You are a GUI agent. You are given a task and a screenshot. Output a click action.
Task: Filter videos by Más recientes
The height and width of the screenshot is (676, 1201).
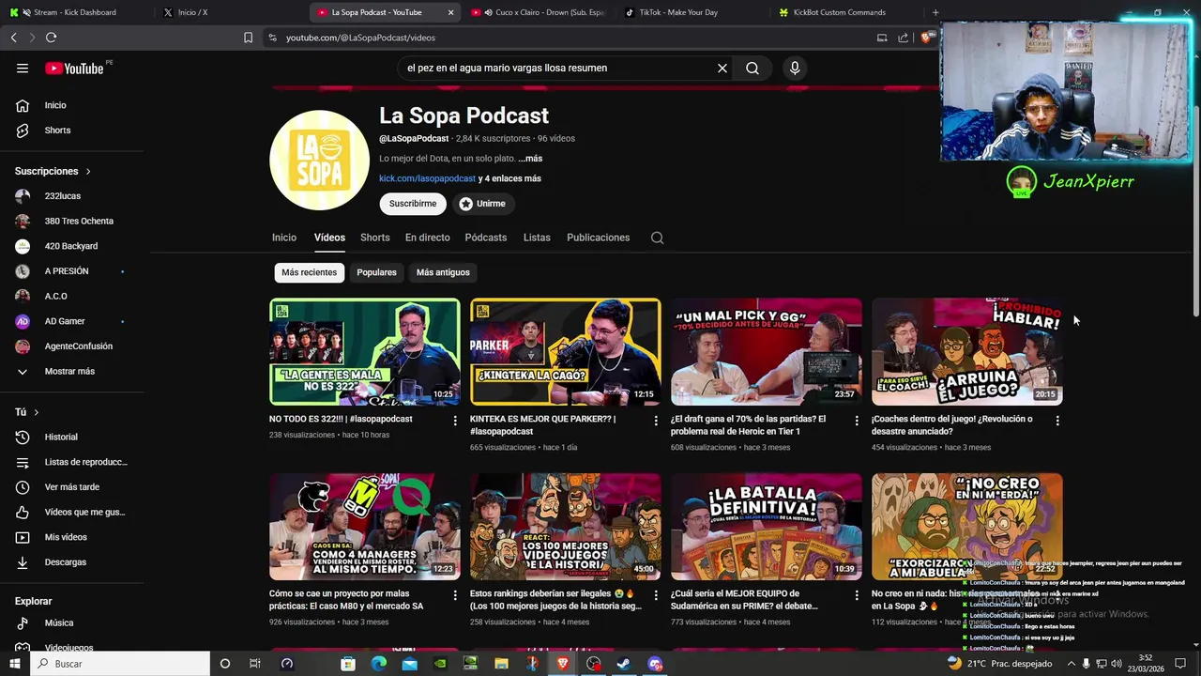309,272
